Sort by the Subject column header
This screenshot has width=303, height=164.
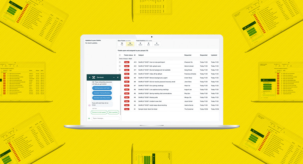141,55
